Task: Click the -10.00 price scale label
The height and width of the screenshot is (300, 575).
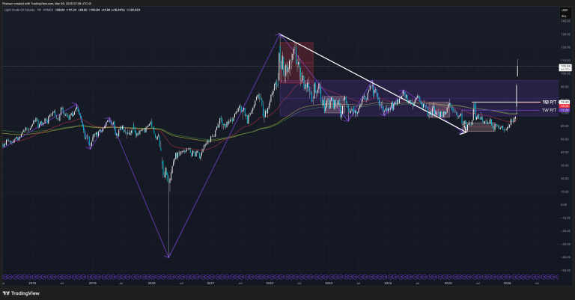Action: point(565,218)
